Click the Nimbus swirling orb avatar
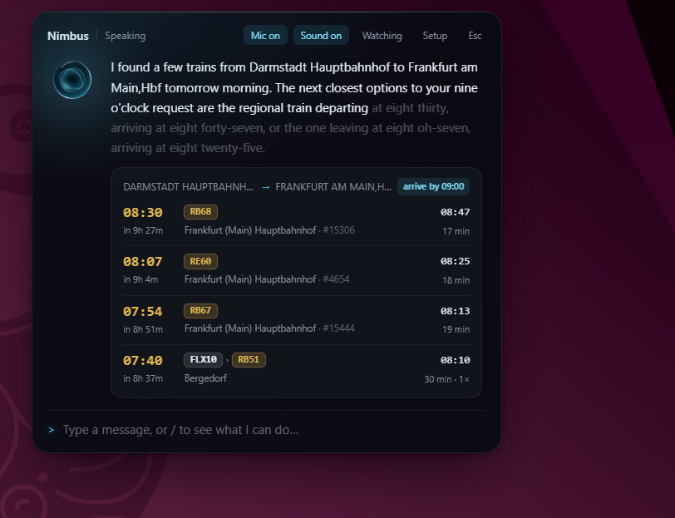This screenshot has height=518, width=675. (x=72, y=80)
